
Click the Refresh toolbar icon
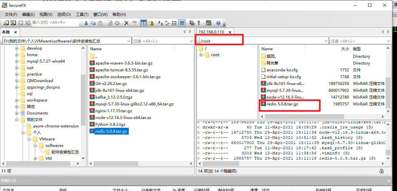click(x=110, y=23)
